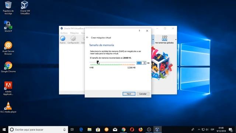Image resolution: width=236 pixels, height=133 pixels.
Task: Increase memory with spinbox up arrow
Action: click(144, 62)
